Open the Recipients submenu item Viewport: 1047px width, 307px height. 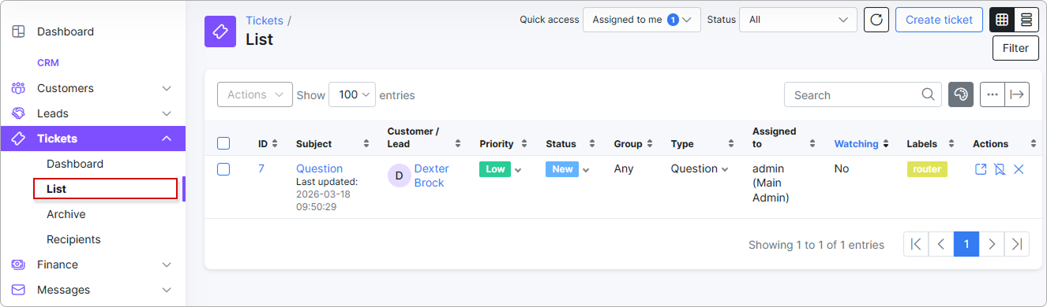click(x=73, y=239)
